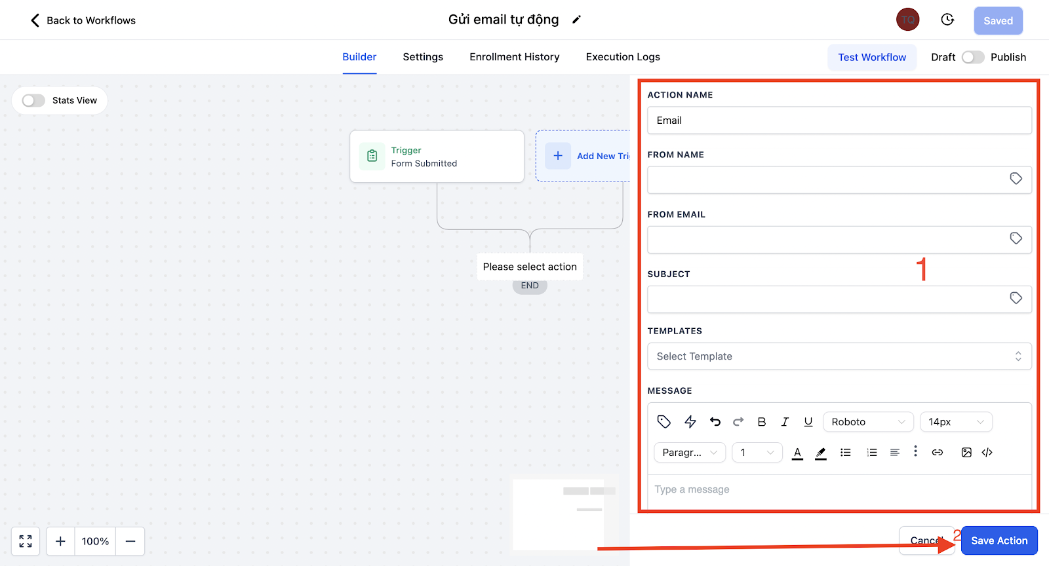Fit workflow canvas to screen
Viewport: 1049px width, 566px height.
tap(26, 541)
